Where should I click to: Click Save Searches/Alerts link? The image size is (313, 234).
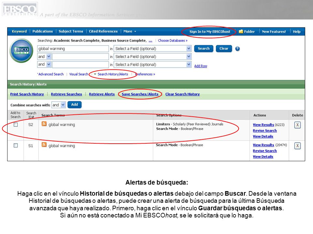pyautogui.click(x=140, y=94)
